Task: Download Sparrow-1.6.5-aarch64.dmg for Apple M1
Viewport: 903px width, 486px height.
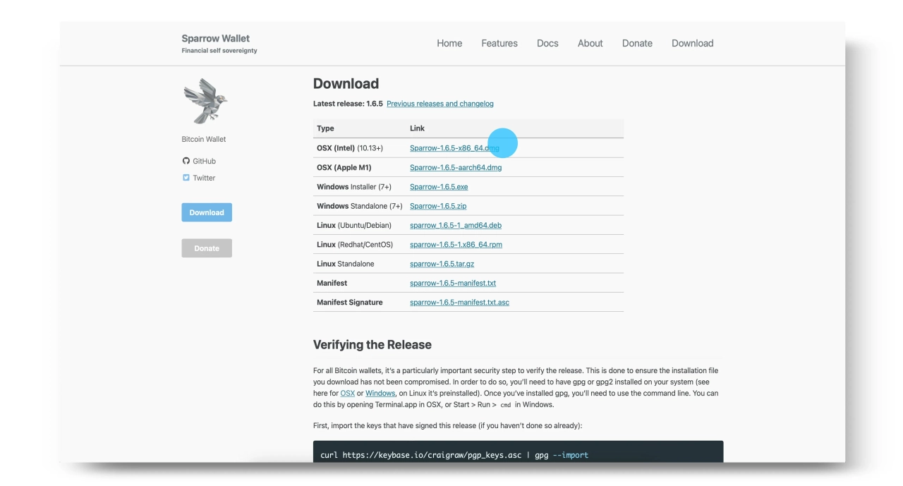Action: (x=456, y=168)
